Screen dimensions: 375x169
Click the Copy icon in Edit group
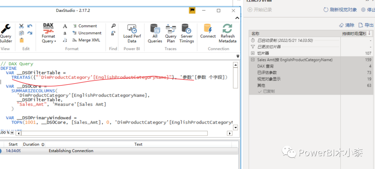click(x=22, y=33)
